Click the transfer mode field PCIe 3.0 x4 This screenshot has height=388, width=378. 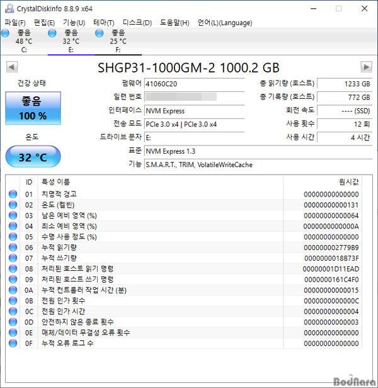pyautogui.click(x=195, y=124)
